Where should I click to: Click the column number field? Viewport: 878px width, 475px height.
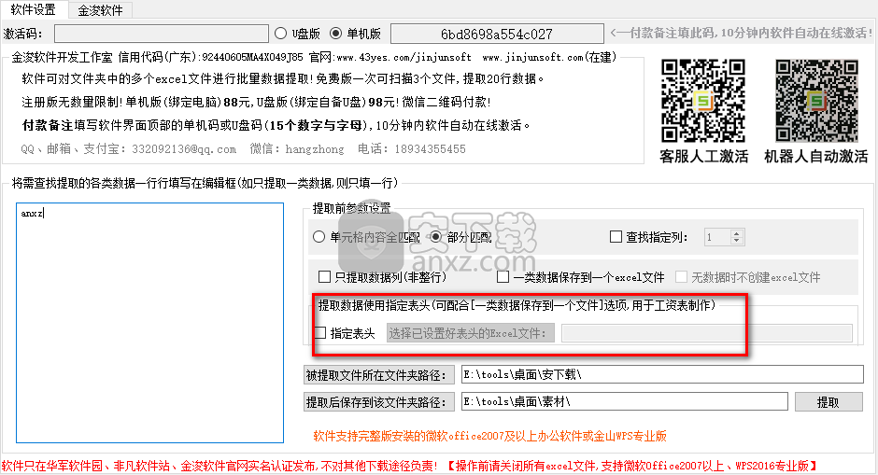pyautogui.click(x=718, y=237)
